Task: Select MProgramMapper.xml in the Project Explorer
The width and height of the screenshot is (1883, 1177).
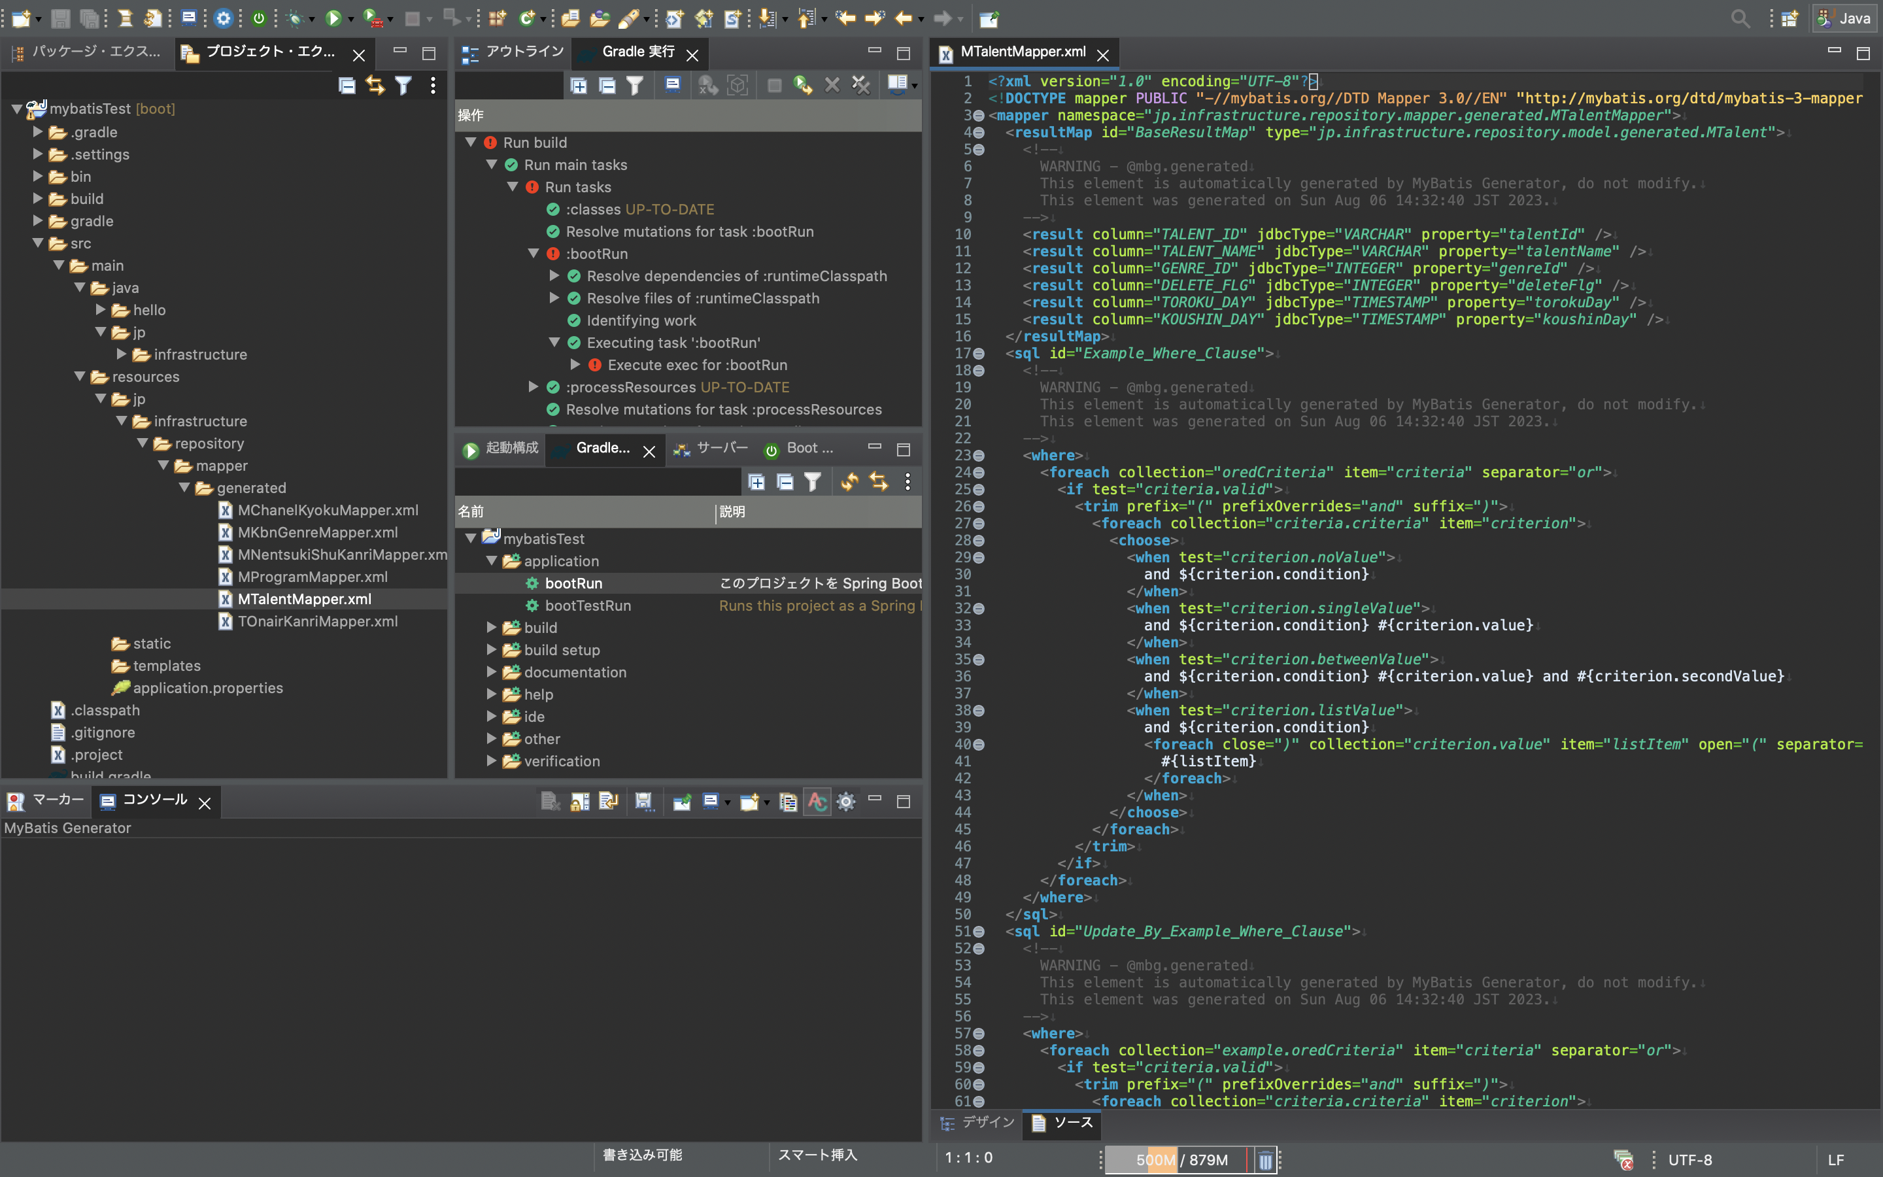Action: coord(312,577)
